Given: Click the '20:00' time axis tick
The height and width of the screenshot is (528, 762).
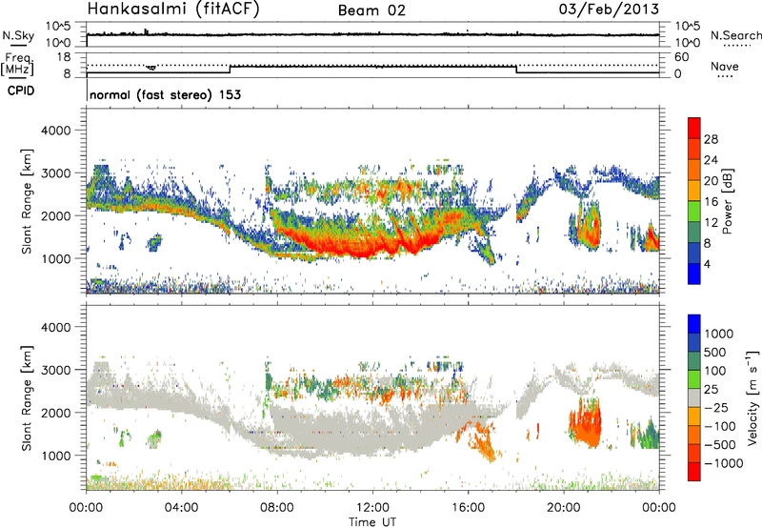Looking at the screenshot, I should click(564, 508).
